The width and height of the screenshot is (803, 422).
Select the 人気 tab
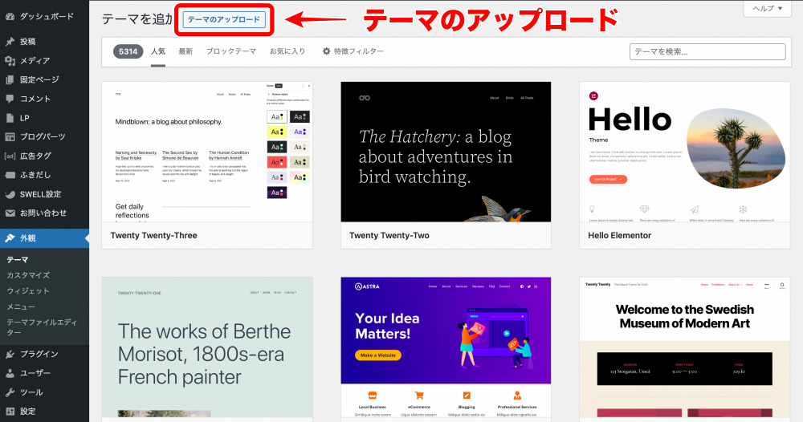coord(157,51)
